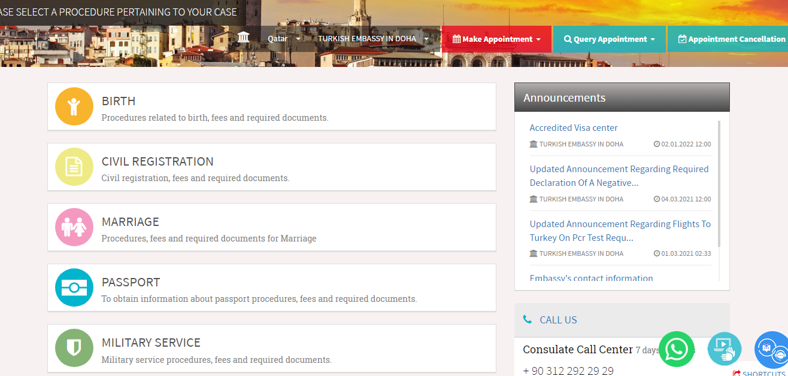Expand the Qatar country dropdown

284,39
